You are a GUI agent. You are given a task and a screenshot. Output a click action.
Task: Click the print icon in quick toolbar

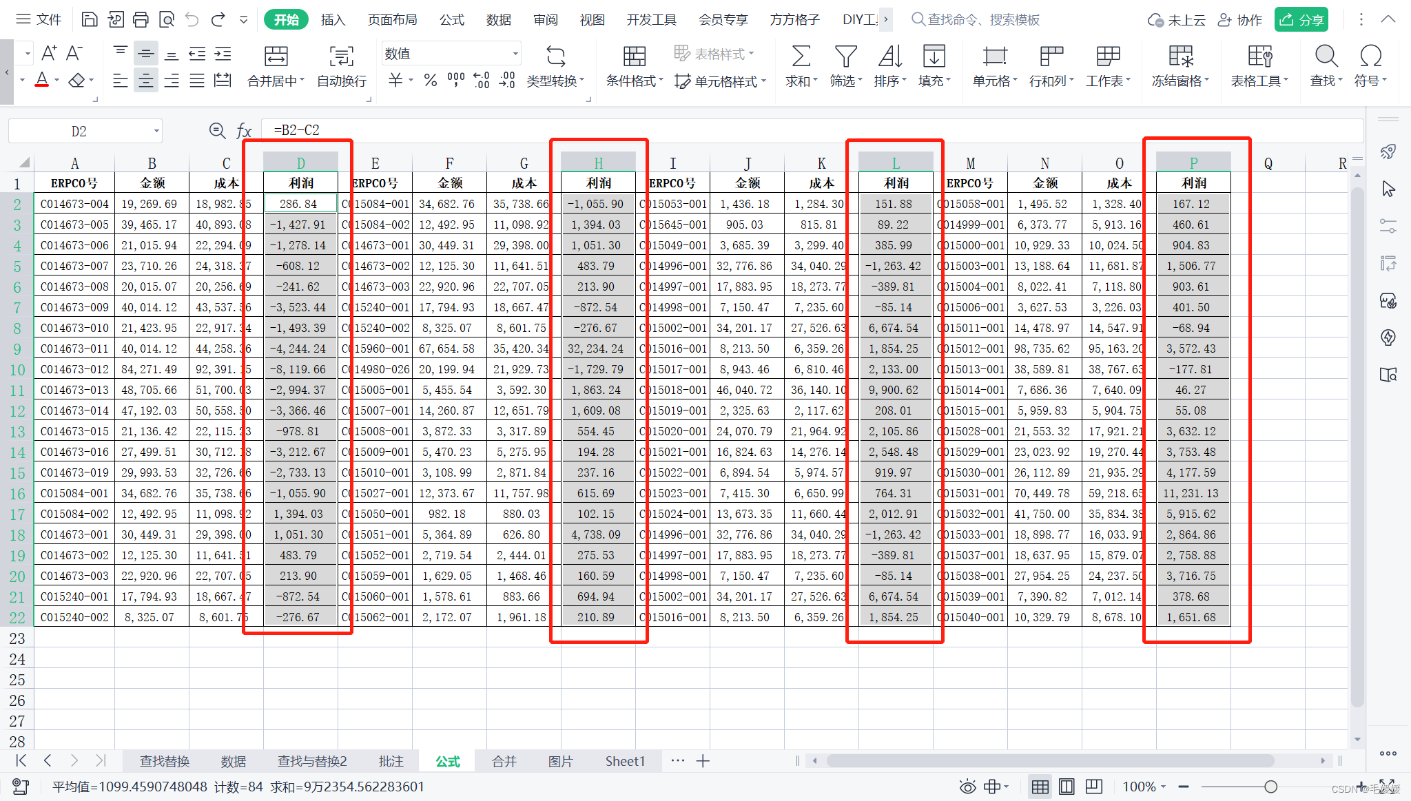141,19
